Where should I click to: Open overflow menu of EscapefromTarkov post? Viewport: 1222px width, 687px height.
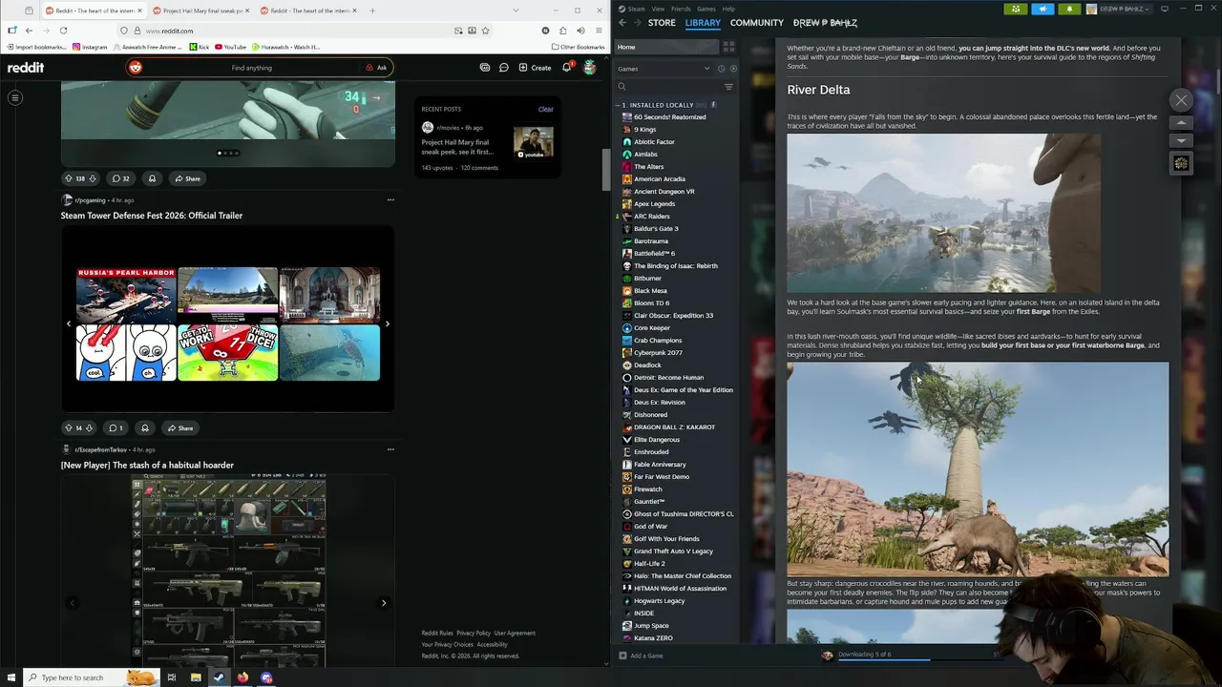click(390, 449)
